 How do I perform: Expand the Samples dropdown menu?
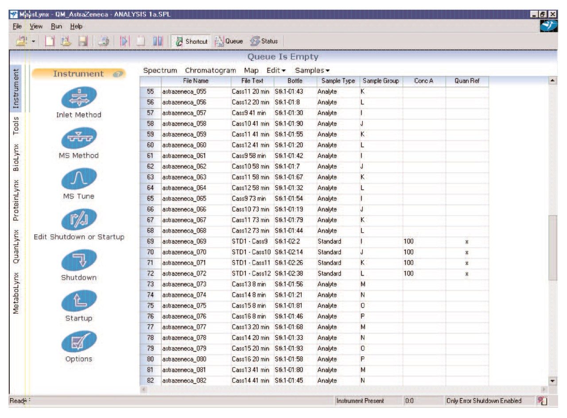click(x=312, y=70)
